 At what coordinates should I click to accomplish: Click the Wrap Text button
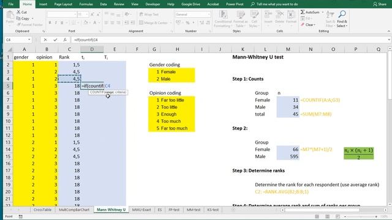(149, 15)
